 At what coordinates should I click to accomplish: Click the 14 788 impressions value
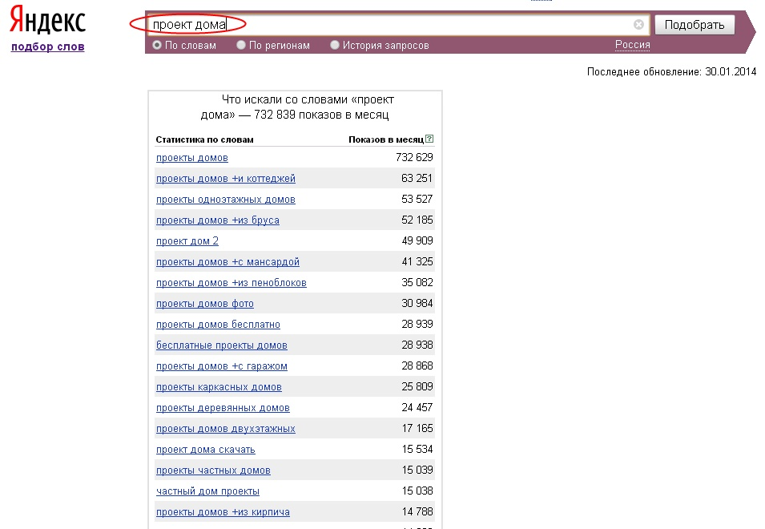(417, 512)
